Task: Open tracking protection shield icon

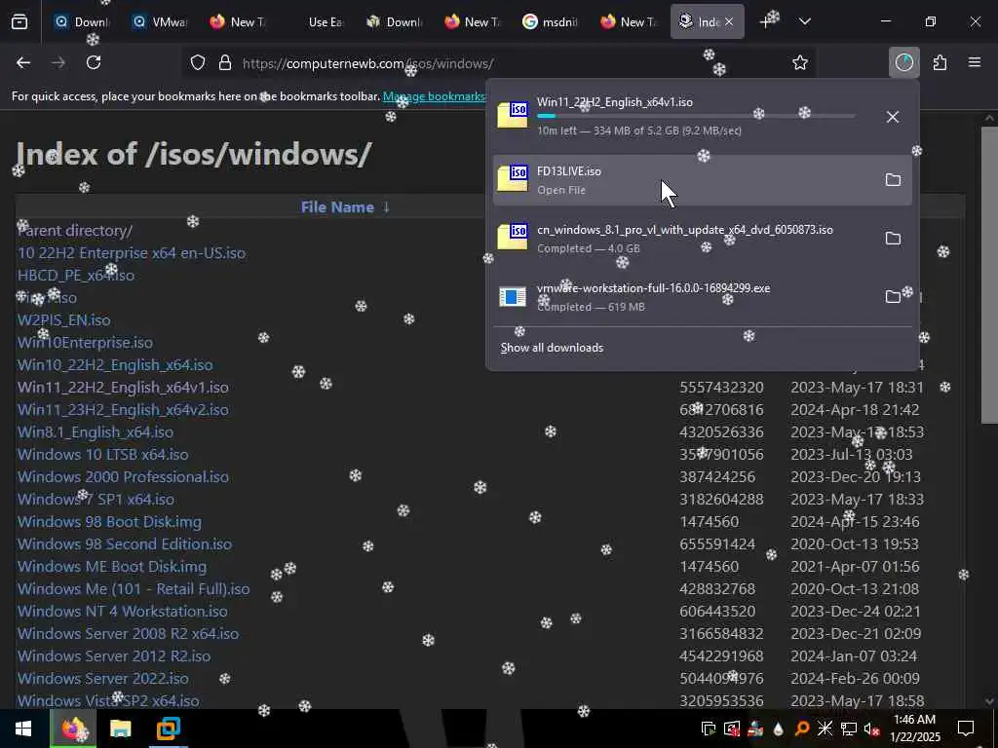Action: coord(198,62)
